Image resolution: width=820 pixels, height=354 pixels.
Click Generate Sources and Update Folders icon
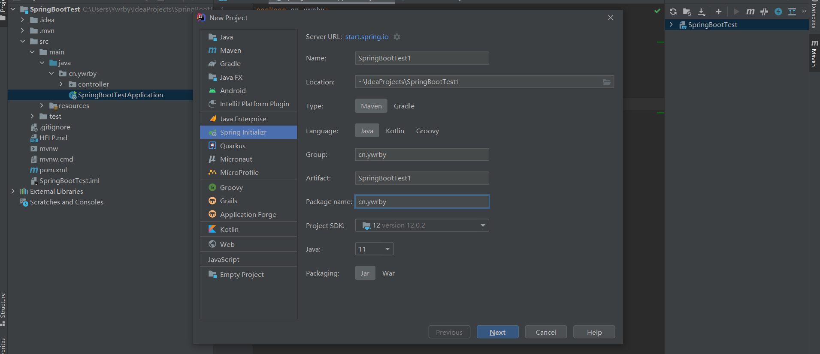pos(687,12)
